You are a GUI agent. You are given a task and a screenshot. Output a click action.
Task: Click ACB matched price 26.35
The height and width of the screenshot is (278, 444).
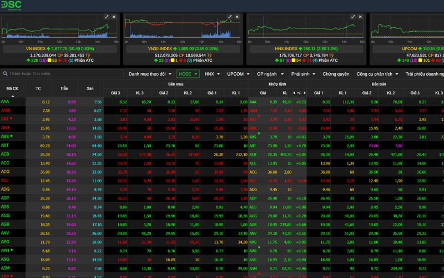click(273, 155)
